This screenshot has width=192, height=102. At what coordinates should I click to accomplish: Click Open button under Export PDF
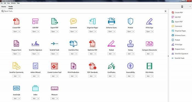click(x=53, y=32)
